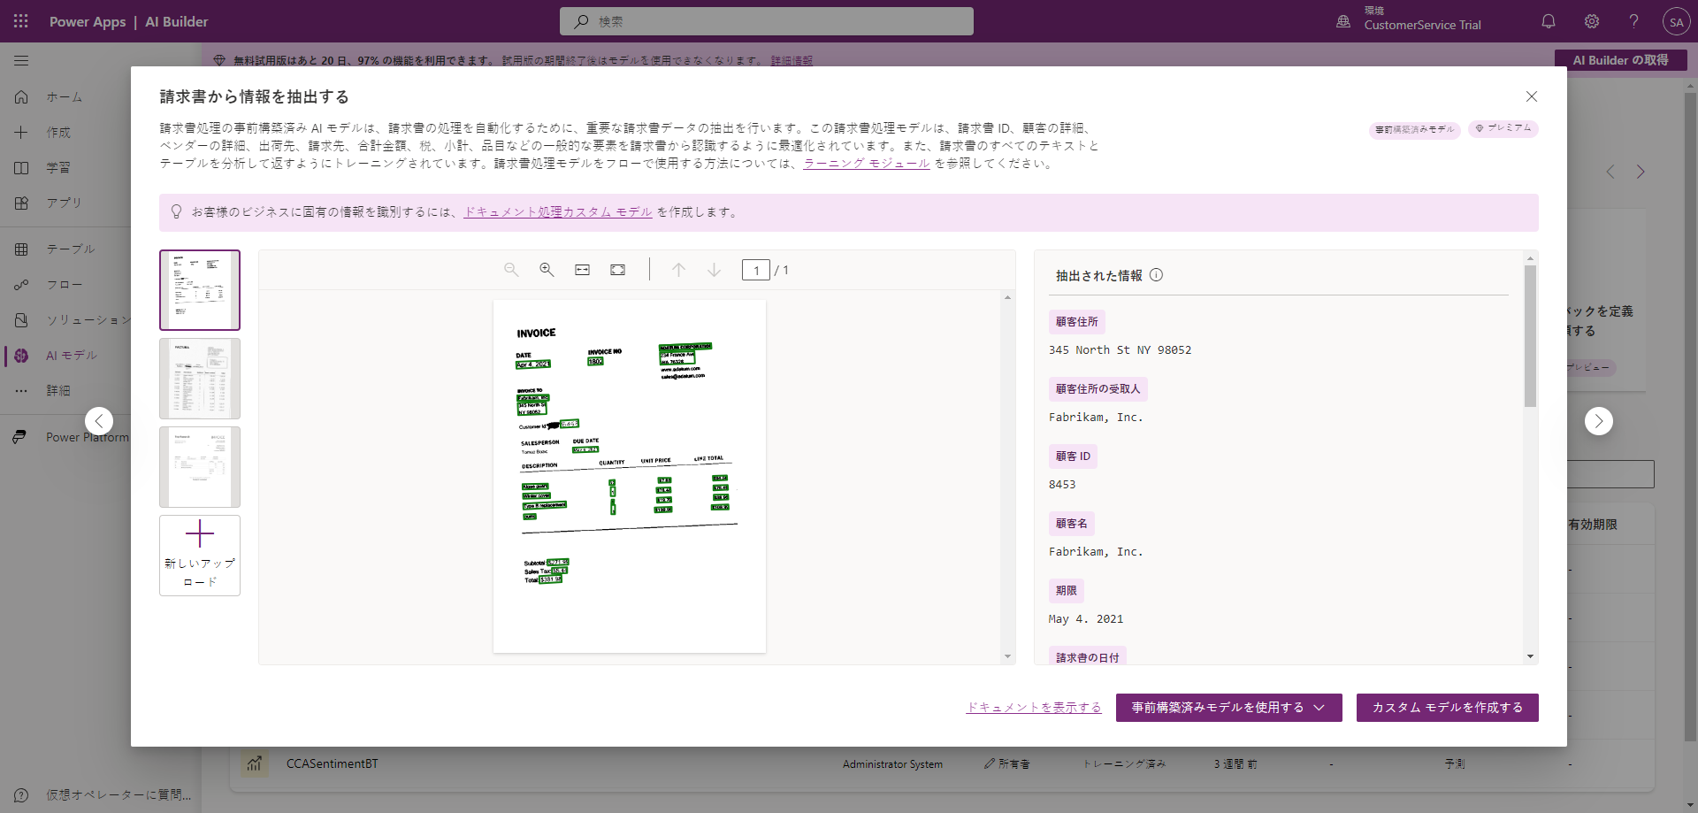Go to previous page with up arrow
1698x813 pixels.
point(678,270)
